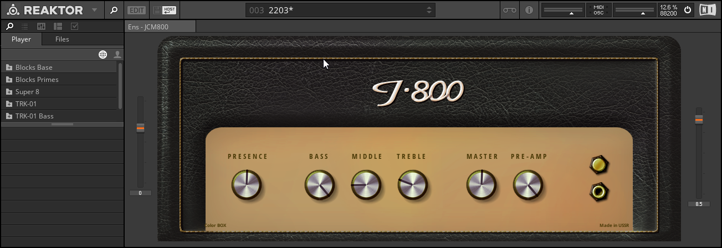The image size is (722, 248).
Task: Click the MASTER knob
Action: tap(482, 185)
